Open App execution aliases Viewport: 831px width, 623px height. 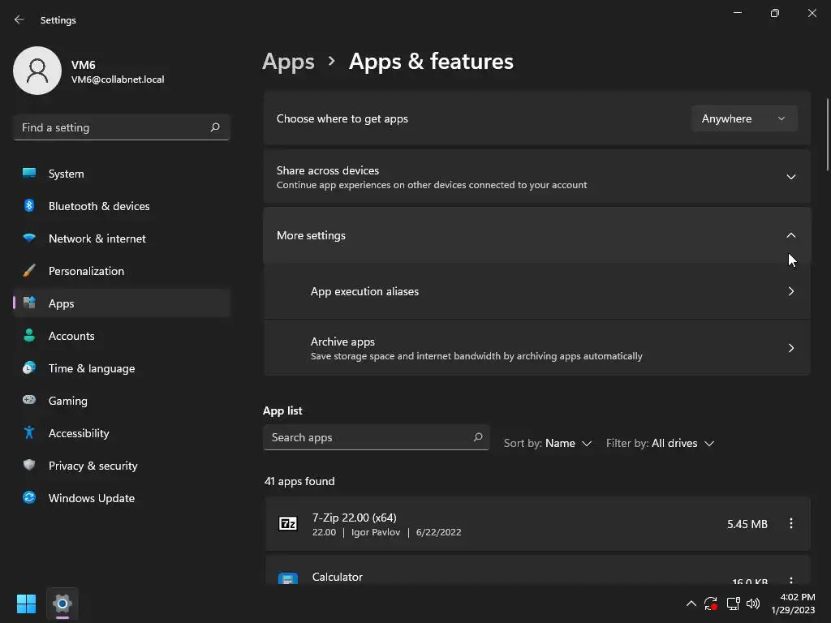(x=536, y=291)
